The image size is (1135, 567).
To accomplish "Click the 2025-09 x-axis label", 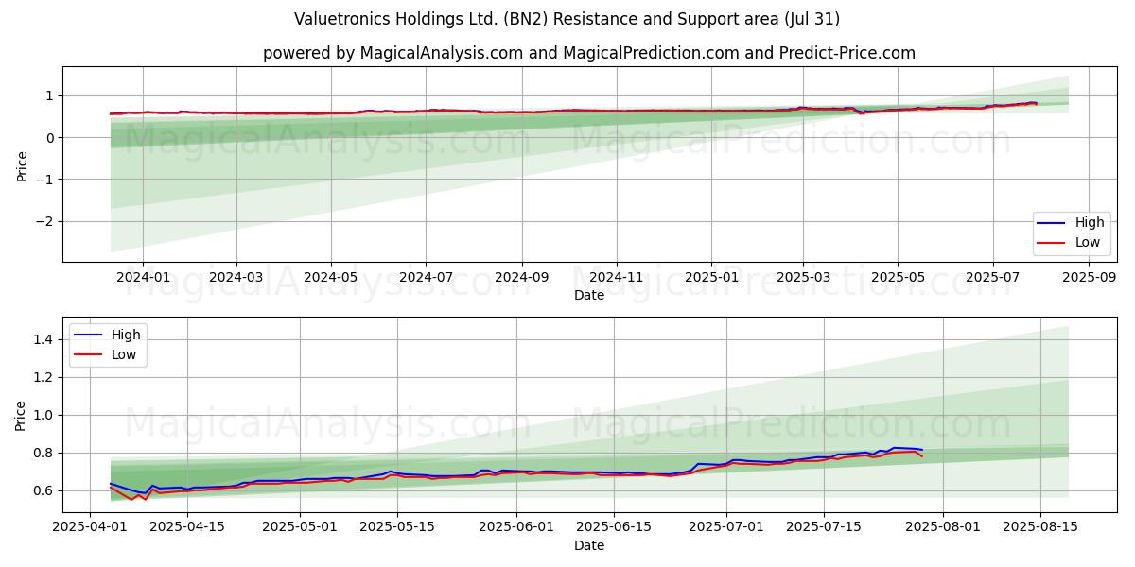I will tap(1089, 278).
